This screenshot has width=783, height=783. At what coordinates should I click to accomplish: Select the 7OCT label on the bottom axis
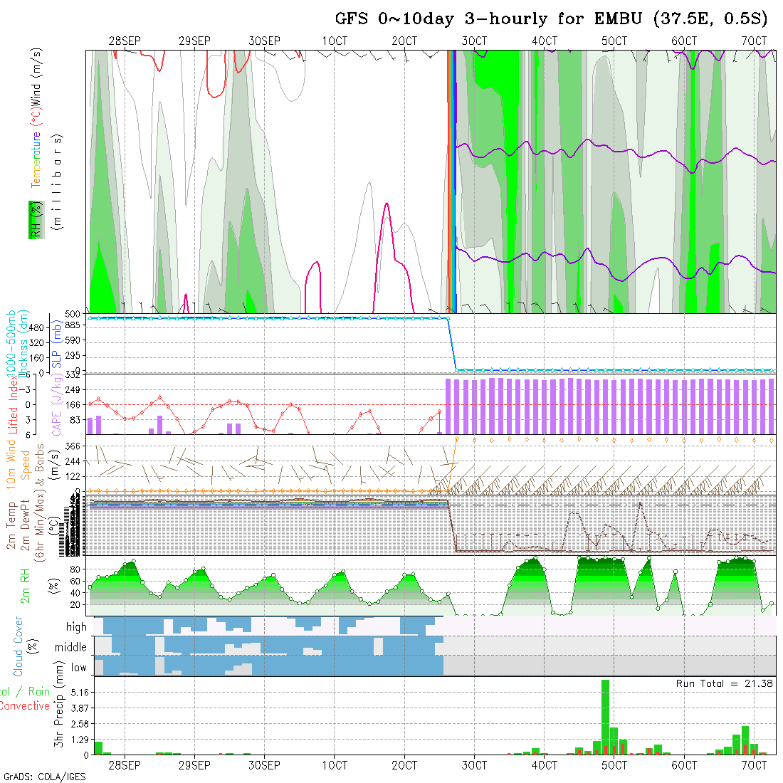[x=754, y=765]
